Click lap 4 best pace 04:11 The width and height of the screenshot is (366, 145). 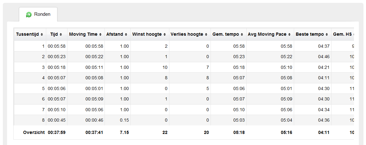(x=324, y=78)
